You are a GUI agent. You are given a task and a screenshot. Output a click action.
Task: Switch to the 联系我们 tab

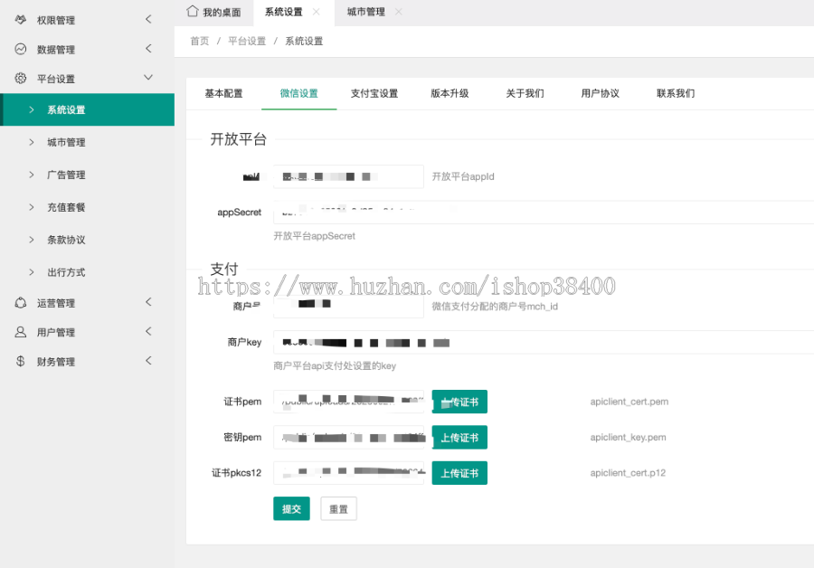676,93
